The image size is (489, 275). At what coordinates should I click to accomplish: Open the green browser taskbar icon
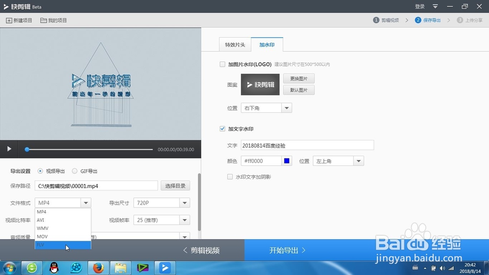click(32, 268)
